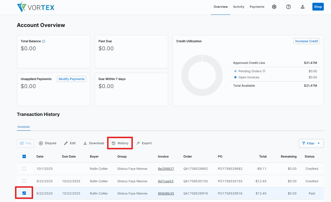Check the 10/1/2025 invoice row checkbox
The image size is (331, 202).
click(x=24, y=169)
